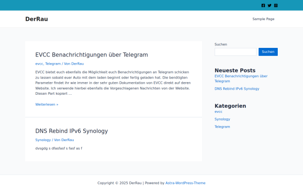
Task: Follow the 'Weiterlesen »' link
Action: 47,104
